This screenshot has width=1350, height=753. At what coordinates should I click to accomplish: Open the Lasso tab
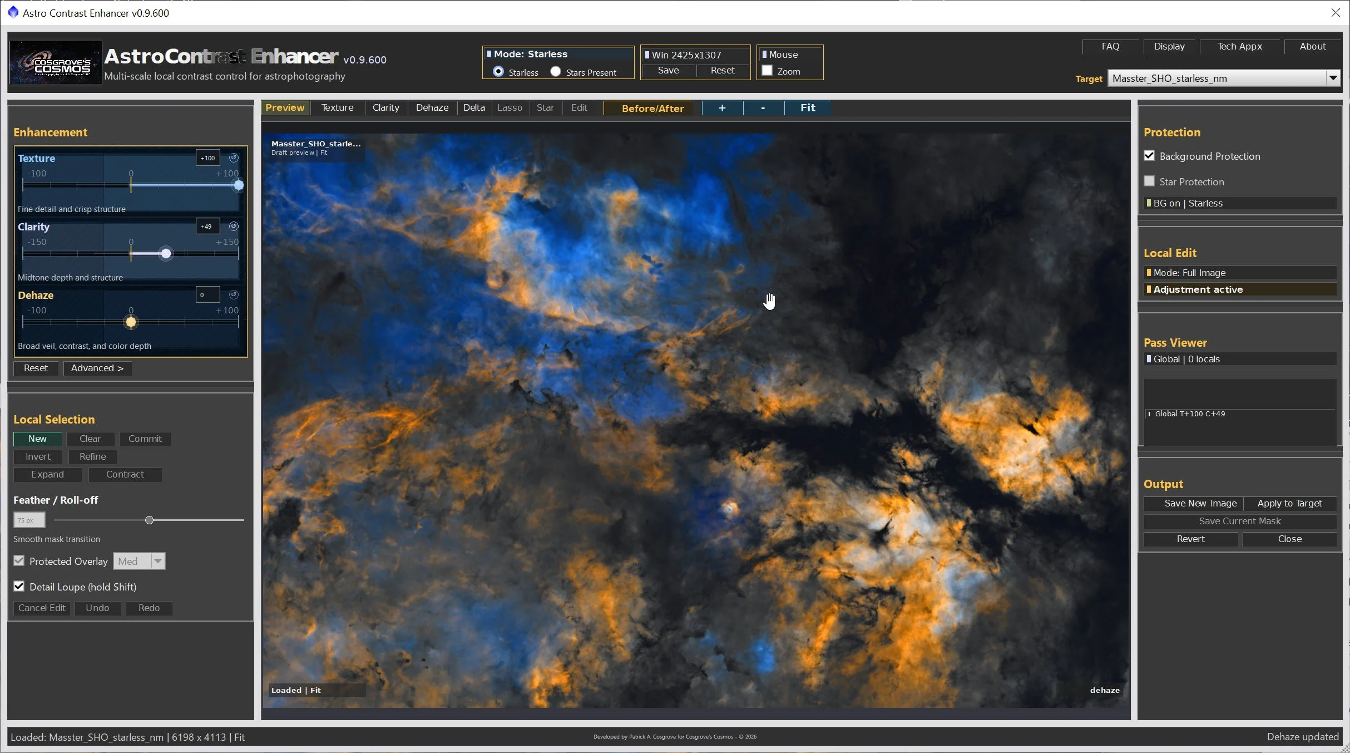pyautogui.click(x=510, y=108)
